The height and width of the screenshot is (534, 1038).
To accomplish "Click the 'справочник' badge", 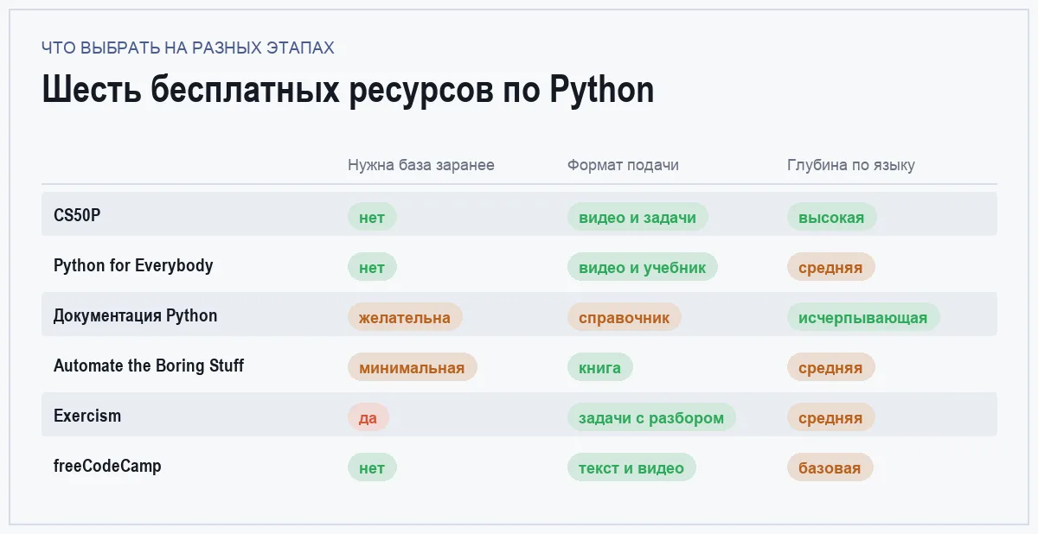I will [x=625, y=318].
